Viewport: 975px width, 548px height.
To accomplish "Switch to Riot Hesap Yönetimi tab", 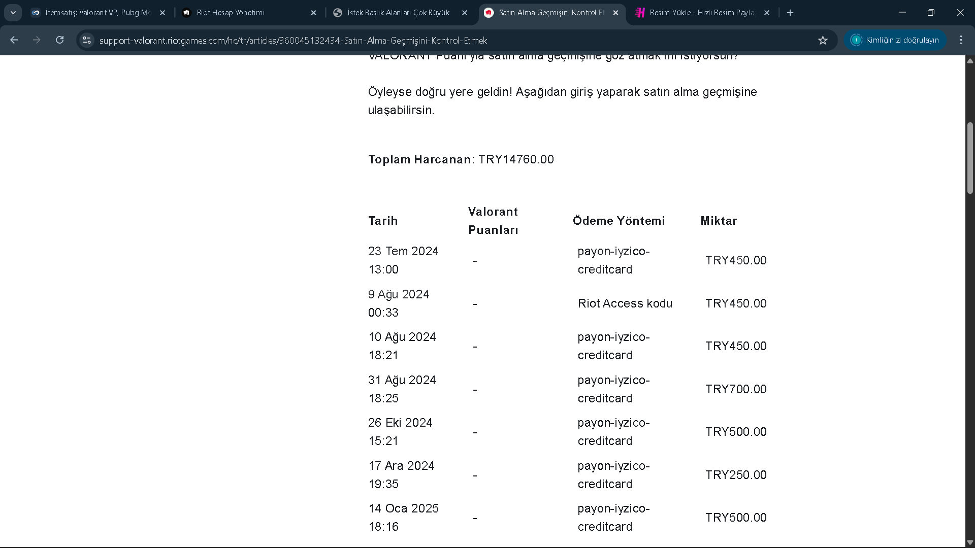I will [x=244, y=13].
